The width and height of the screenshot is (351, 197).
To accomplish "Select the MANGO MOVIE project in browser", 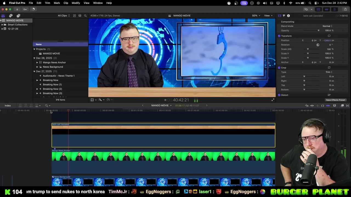I will (x=51, y=54).
